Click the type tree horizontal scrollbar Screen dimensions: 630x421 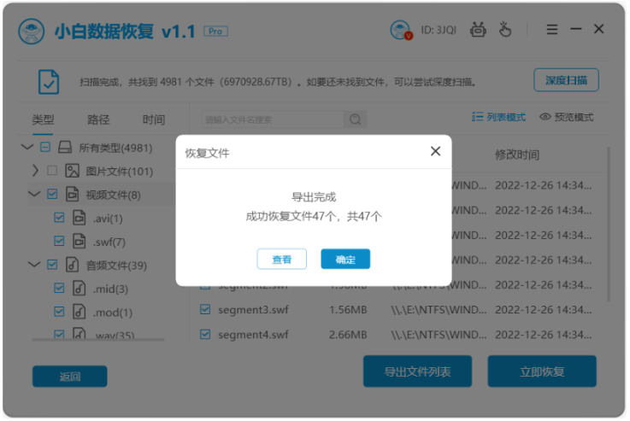98,340
